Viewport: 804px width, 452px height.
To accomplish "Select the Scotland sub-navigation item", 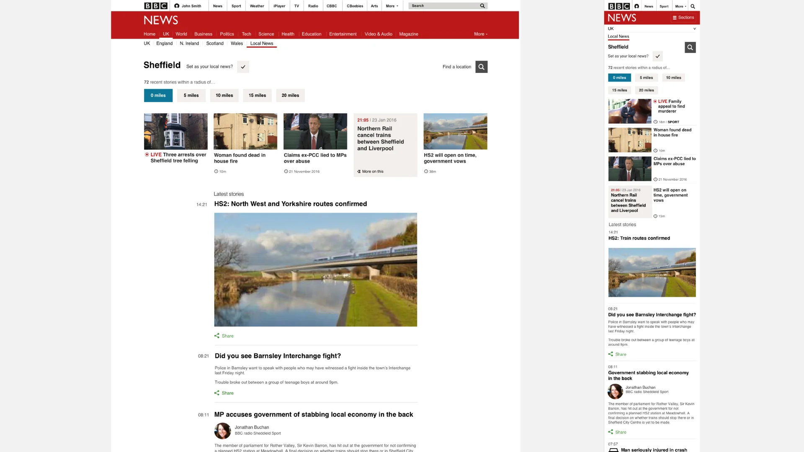I will pyautogui.click(x=215, y=44).
